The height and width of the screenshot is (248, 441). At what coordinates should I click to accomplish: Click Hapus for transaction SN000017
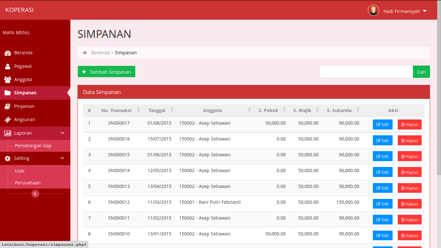pyautogui.click(x=409, y=124)
